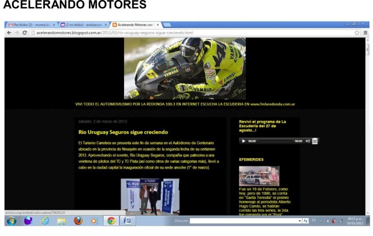The image size is (373, 236).
Task: Expand the taskbar Dirección address dropdown
Action: coord(299,221)
